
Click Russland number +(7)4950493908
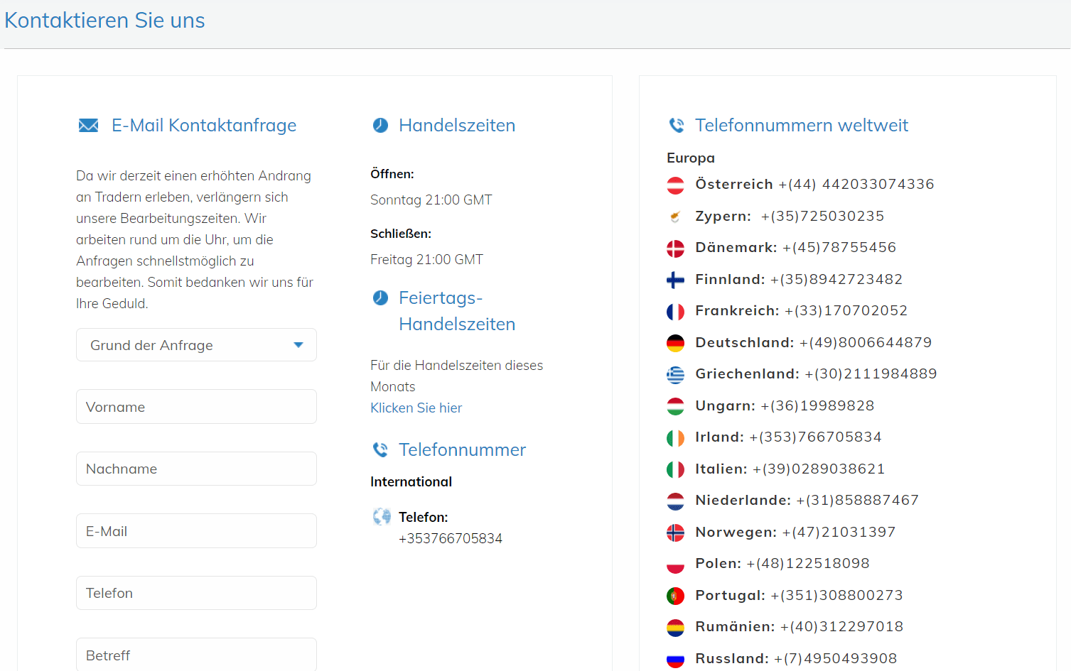pos(836,658)
